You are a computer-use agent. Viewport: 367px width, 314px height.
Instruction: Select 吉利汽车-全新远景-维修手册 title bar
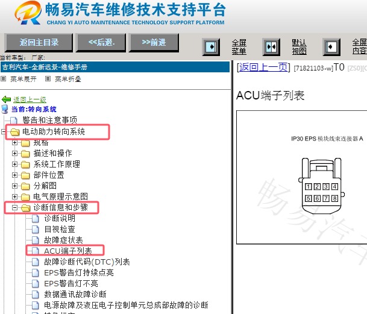tap(115, 68)
